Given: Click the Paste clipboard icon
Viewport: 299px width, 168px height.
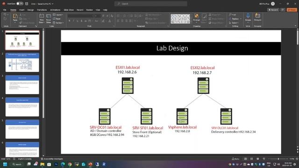Looking at the screenshot, I should [x=15, y=16].
